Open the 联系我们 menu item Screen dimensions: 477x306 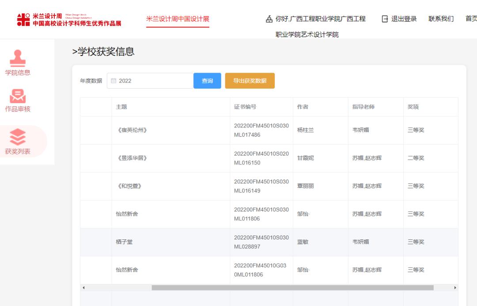441,19
